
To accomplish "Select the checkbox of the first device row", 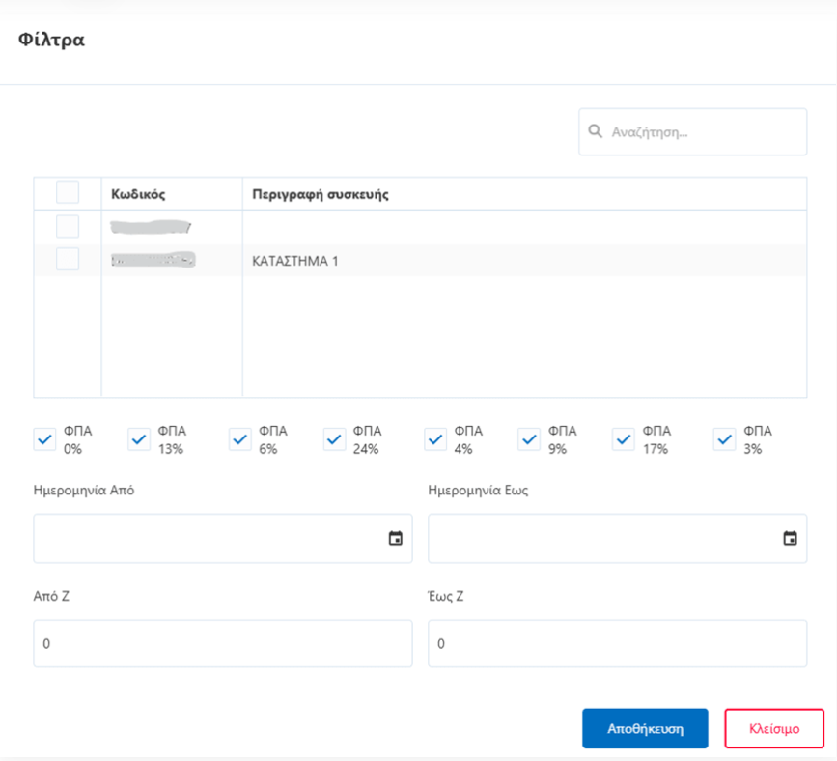I will click(x=67, y=226).
